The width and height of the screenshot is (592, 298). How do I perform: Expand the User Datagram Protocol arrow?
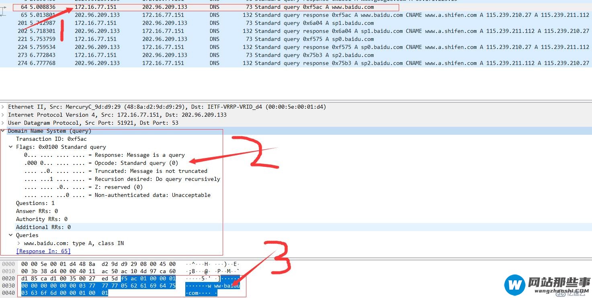(x=3, y=123)
